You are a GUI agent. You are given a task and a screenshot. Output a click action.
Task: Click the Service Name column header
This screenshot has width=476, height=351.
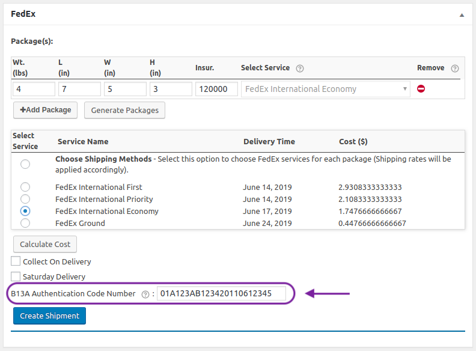[83, 141]
